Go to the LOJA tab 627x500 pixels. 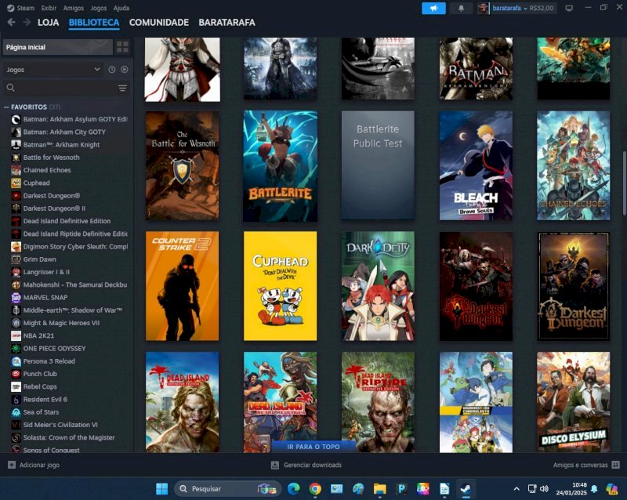tap(49, 23)
